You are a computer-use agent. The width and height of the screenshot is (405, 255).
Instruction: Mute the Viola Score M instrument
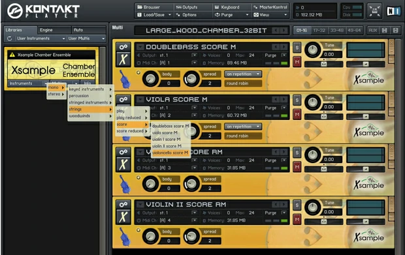tap(297, 115)
